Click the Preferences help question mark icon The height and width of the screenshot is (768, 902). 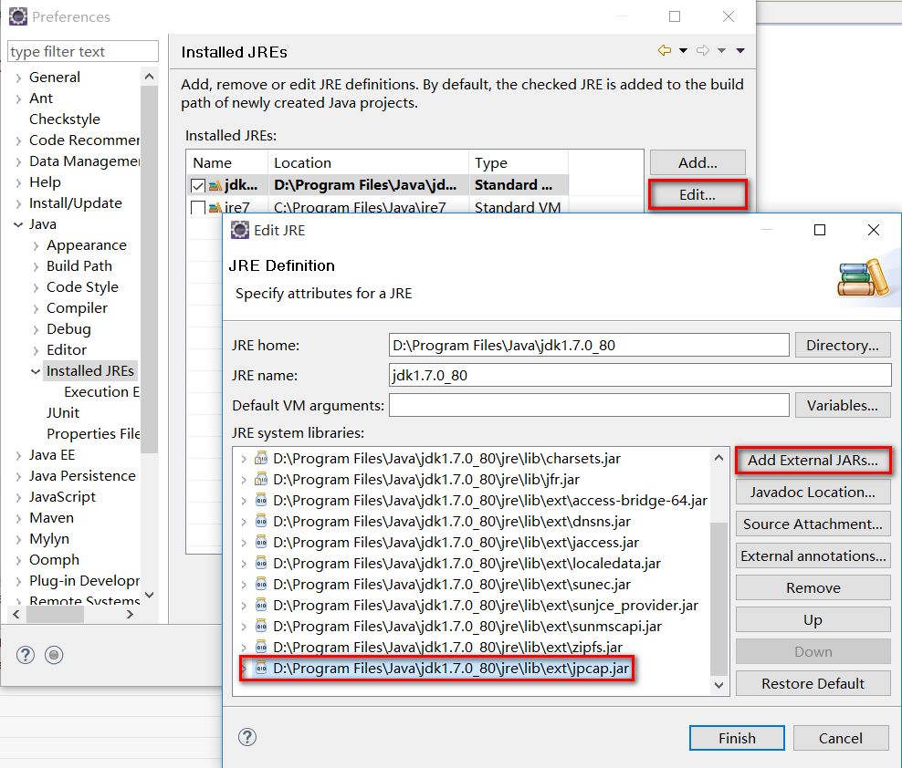coord(26,655)
